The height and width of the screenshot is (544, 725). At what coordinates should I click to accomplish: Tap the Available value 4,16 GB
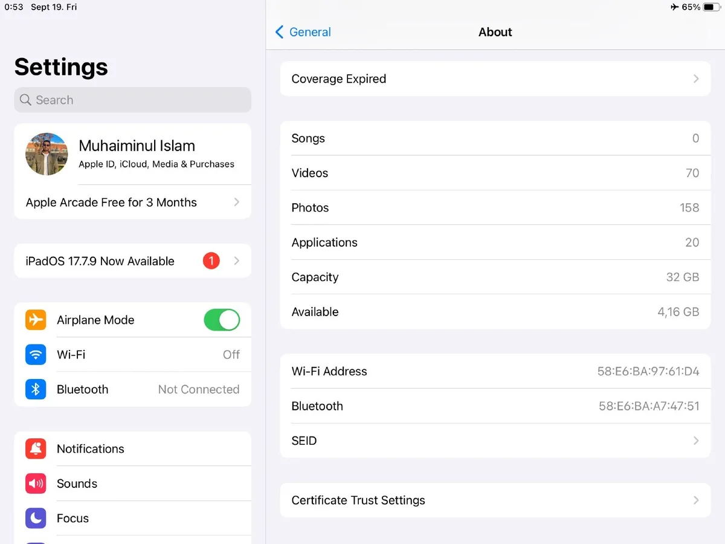678,312
